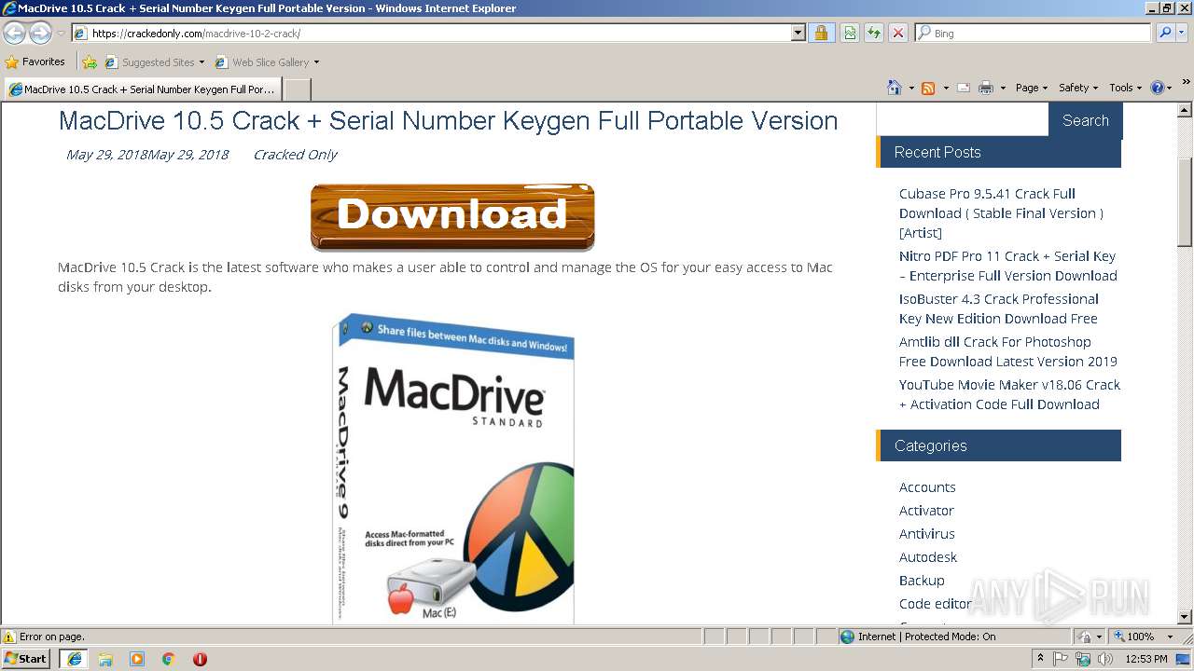Open the Activator category link

pos(926,511)
